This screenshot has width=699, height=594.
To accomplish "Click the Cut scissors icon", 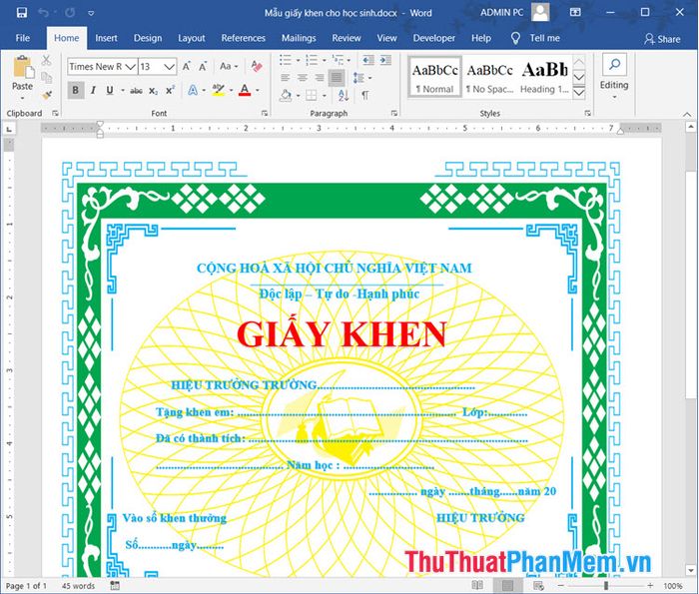I will (x=46, y=61).
